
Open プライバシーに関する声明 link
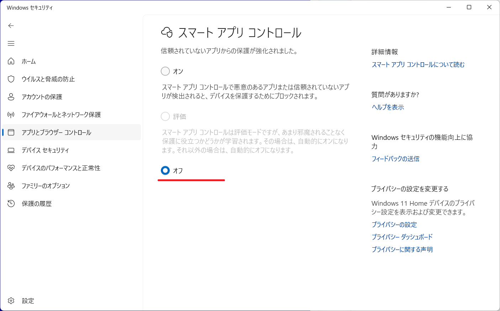(402, 249)
